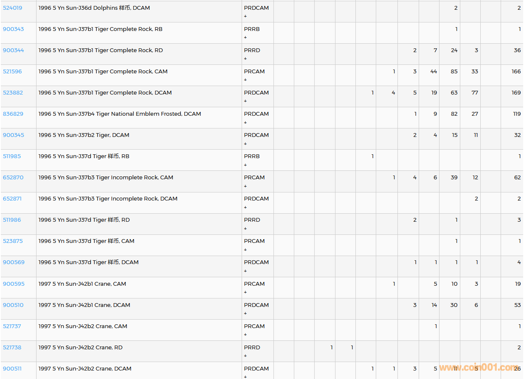Open coin ID link 900511

[12, 369]
